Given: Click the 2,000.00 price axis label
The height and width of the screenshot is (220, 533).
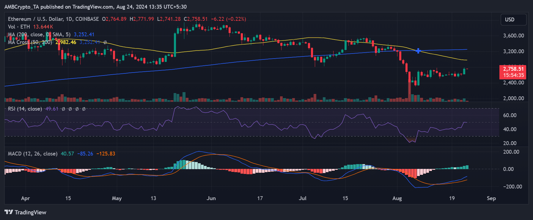Looking at the screenshot, I should (513, 98).
